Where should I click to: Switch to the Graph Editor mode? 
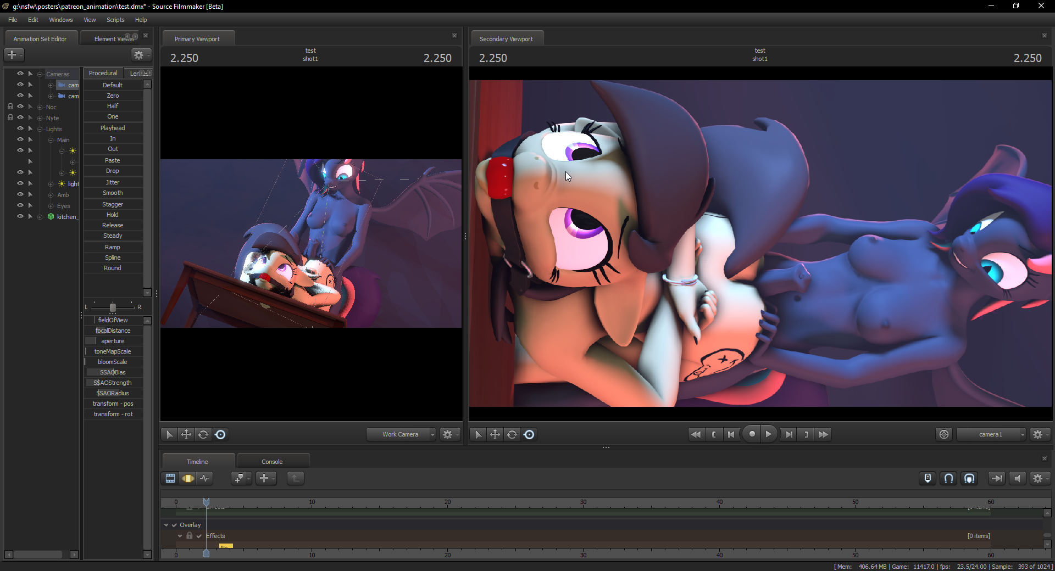tap(204, 478)
